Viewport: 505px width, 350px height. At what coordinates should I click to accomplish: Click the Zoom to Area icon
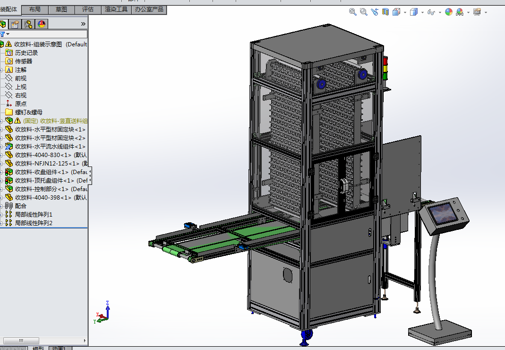[x=364, y=12]
